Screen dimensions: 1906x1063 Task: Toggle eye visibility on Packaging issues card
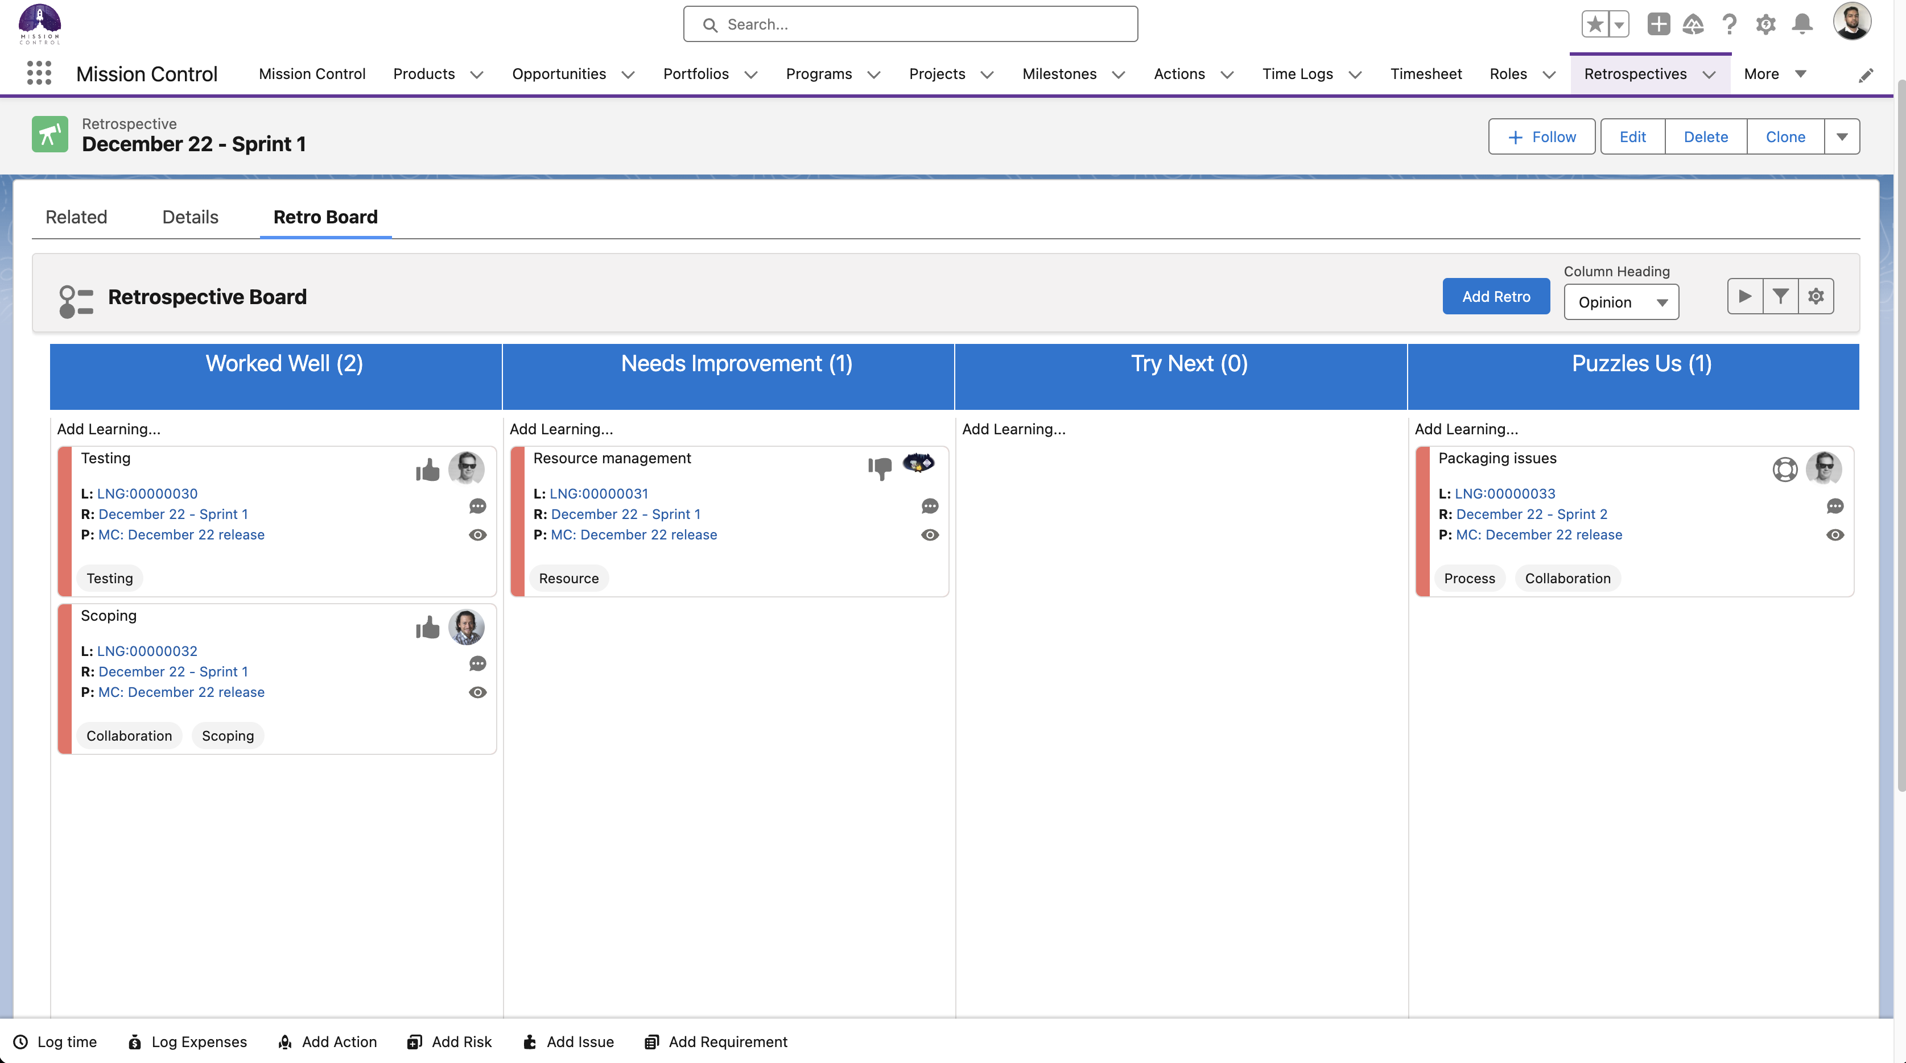click(1835, 534)
